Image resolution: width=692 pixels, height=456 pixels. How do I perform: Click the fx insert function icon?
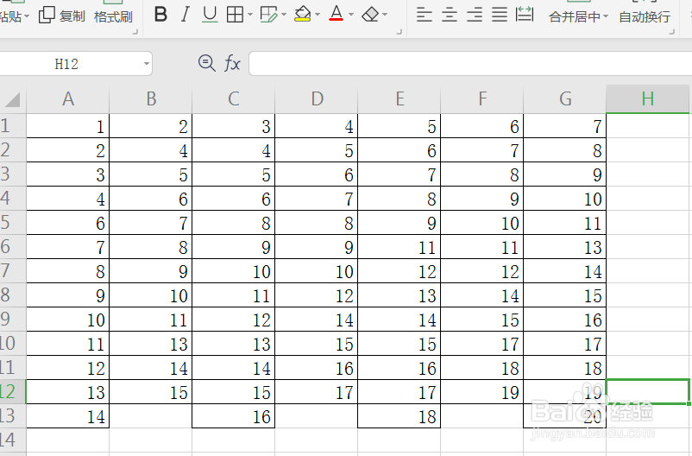click(x=232, y=63)
